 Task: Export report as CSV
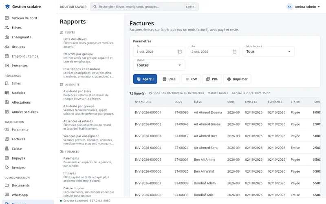tap(191, 79)
